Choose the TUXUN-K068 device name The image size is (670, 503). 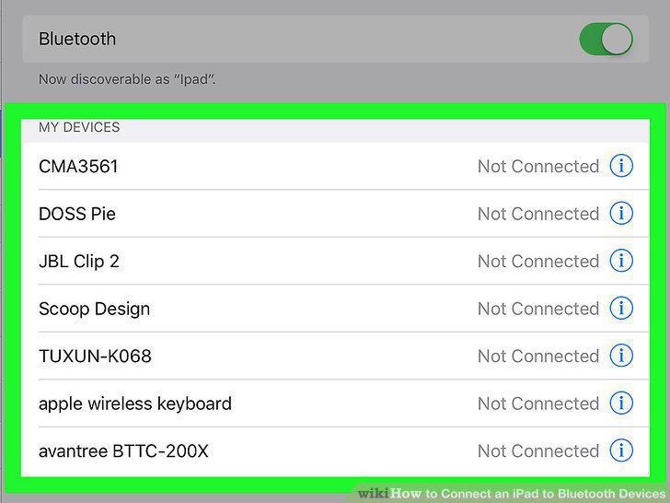pyautogui.click(x=95, y=357)
